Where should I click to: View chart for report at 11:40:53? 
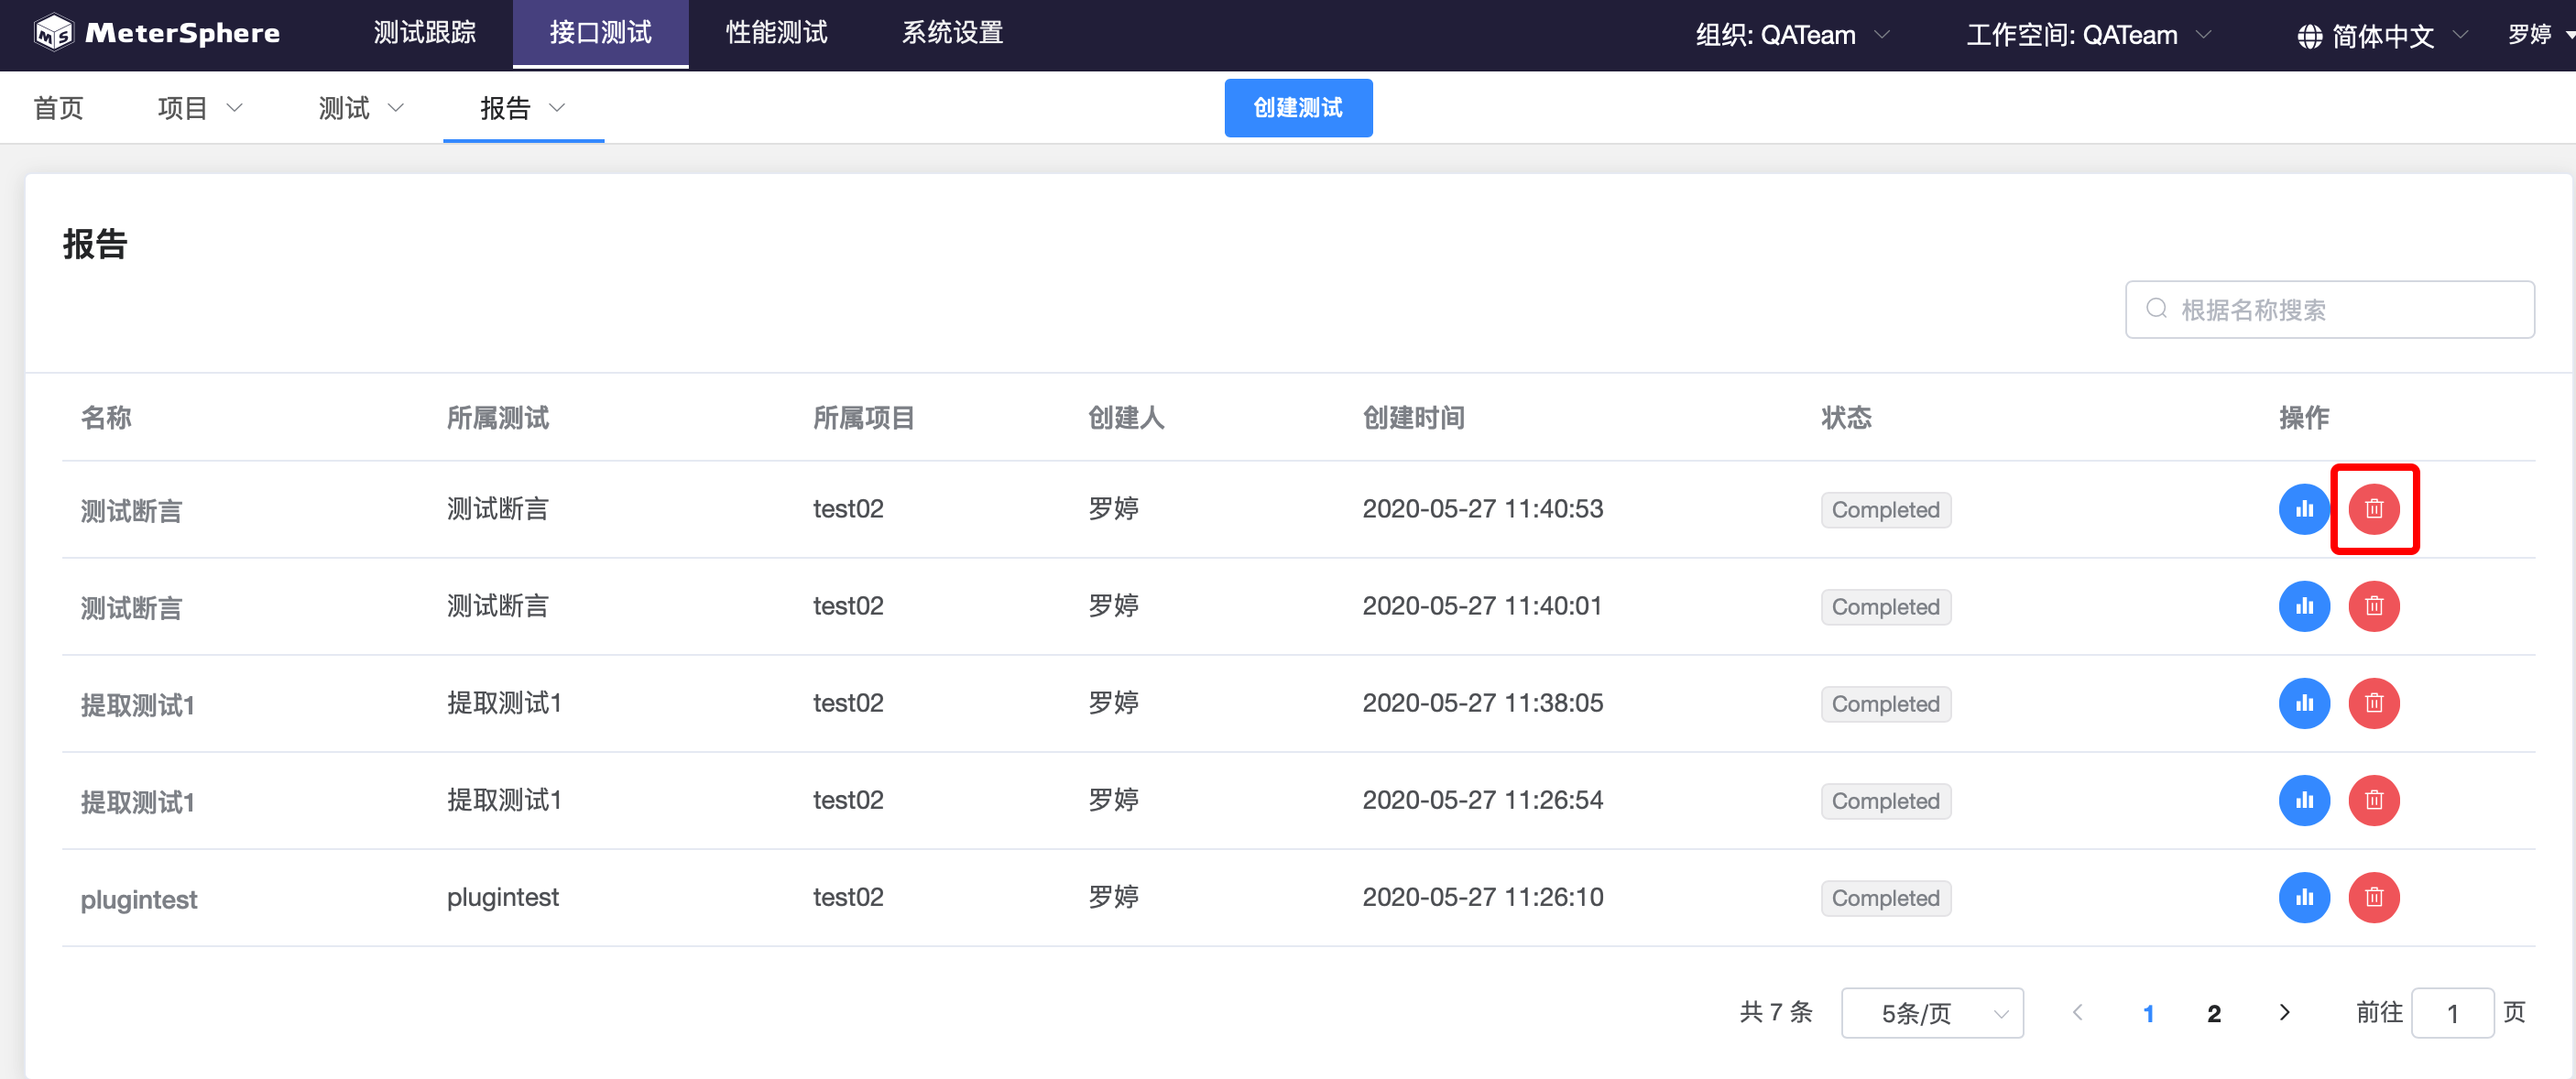(x=2303, y=509)
